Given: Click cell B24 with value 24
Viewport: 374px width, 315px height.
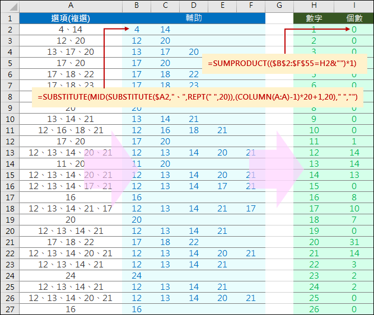Looking at the screenshot, I should click(137, 276).
